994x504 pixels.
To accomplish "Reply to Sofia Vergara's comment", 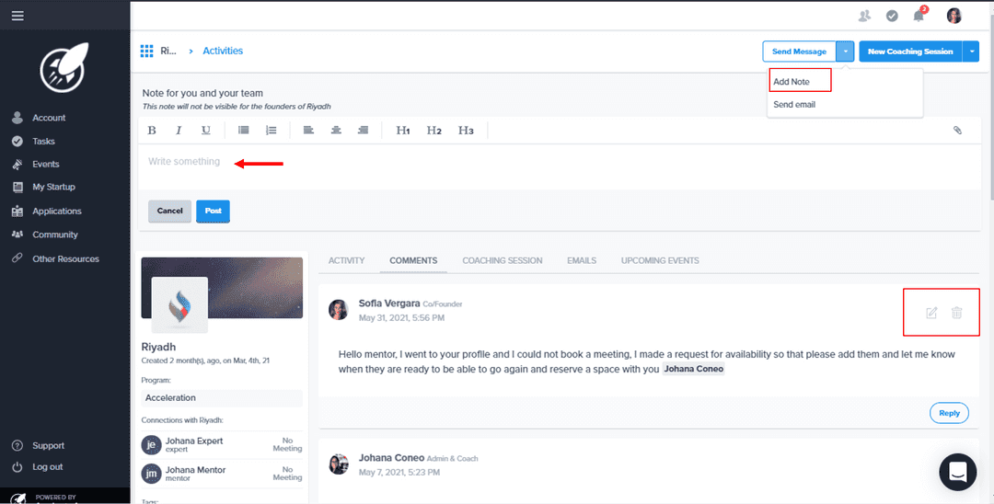I will coord(949,413).
